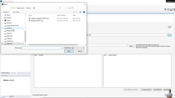This screenshot has height=98, width=175.
Task: Switch to the Session tab
Action: click(11, 96)
